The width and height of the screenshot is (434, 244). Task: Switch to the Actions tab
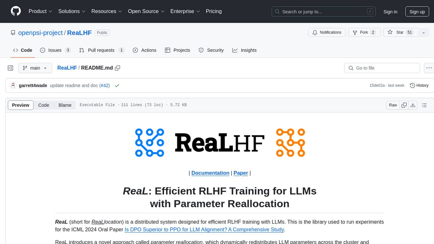(144, 50)
